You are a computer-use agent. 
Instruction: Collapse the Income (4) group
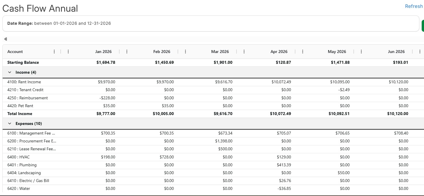10,72
